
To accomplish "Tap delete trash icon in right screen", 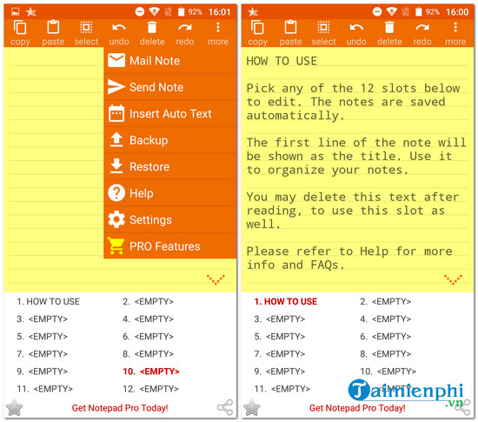I will pyautogui.click(x=389, y=28).
